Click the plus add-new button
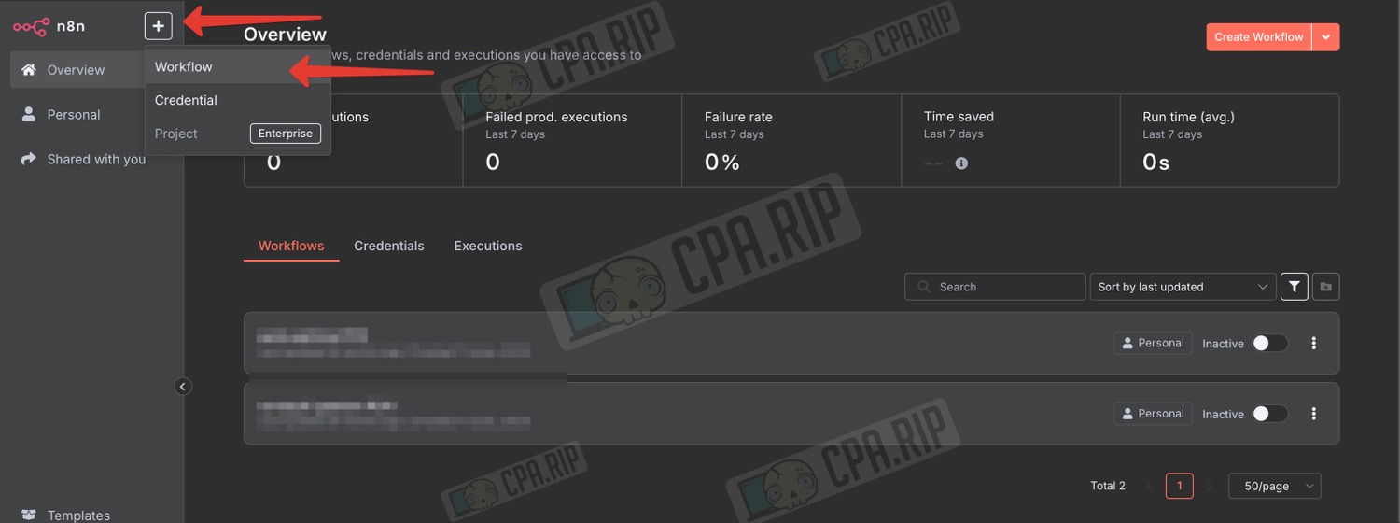The width and height of the screenshot is (1400, 523). tap(159, 26)
